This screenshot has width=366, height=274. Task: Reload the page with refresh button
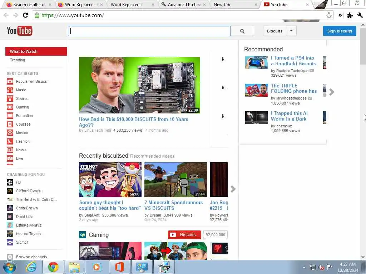tap(25, 15)
